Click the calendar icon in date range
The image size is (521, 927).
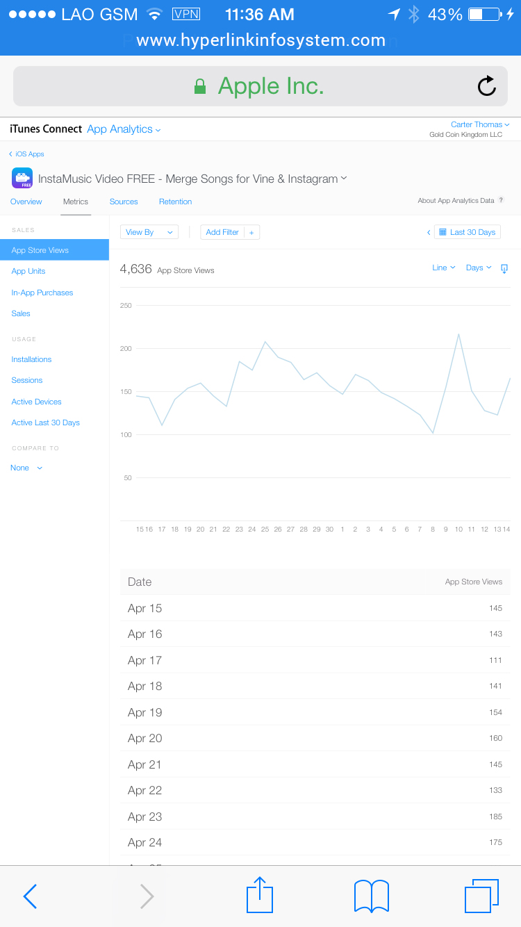pyautogui.click(x=443, y=232)
